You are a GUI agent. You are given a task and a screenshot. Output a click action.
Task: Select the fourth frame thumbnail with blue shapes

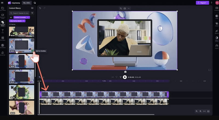pyautogui.click(x=22, y=77)
